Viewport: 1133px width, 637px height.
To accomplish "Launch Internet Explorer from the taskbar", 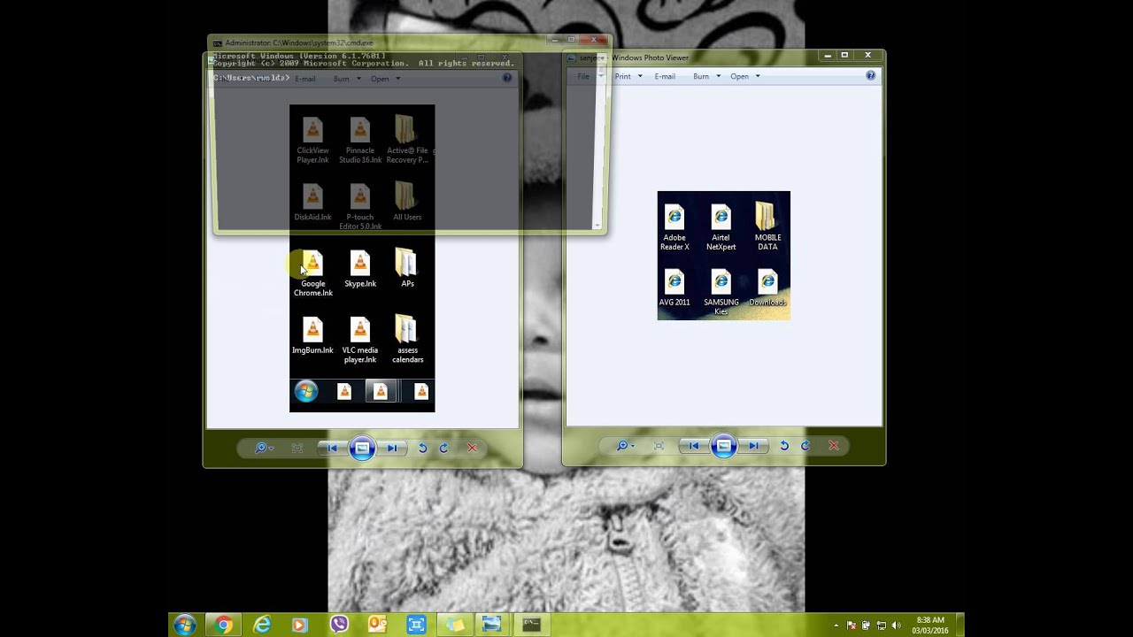I will tap(262, 625).
